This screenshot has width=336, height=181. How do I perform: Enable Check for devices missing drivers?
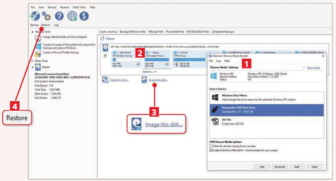tap(211, 146)
